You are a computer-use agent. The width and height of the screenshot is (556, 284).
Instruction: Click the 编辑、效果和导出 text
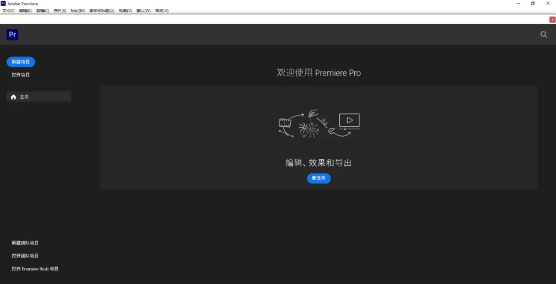pyautogui.click(x=319, y=163)
